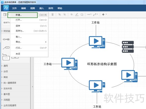Pick the first tree shape in the sidebar
The width and height of the screenshot is (146, 109).
coord(6,39)
